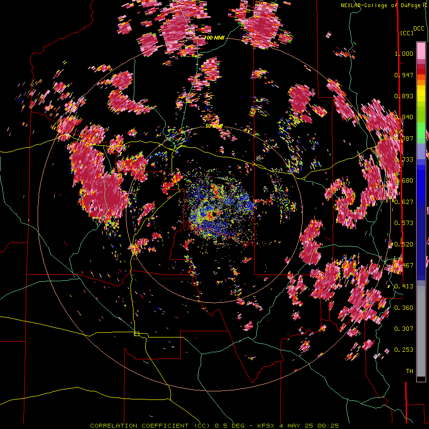Select the 0.573 color scale value
Screen dimensions: 429x429
pyautogui.click(x=404, y=223)
